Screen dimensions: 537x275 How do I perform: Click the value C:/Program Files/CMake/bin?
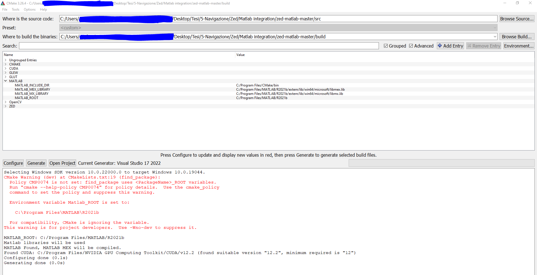257,85
